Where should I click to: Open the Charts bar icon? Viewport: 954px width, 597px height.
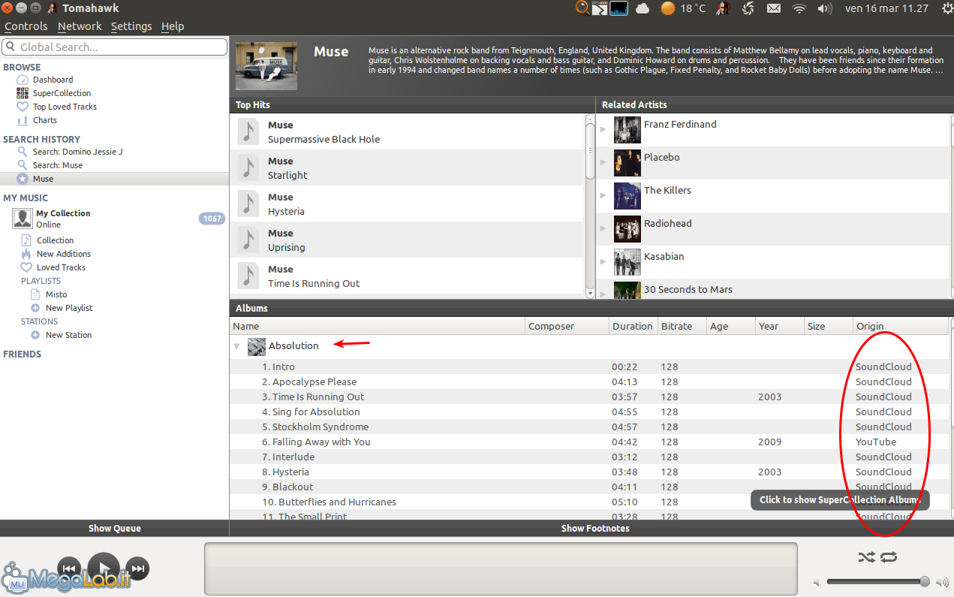(23, 120)
